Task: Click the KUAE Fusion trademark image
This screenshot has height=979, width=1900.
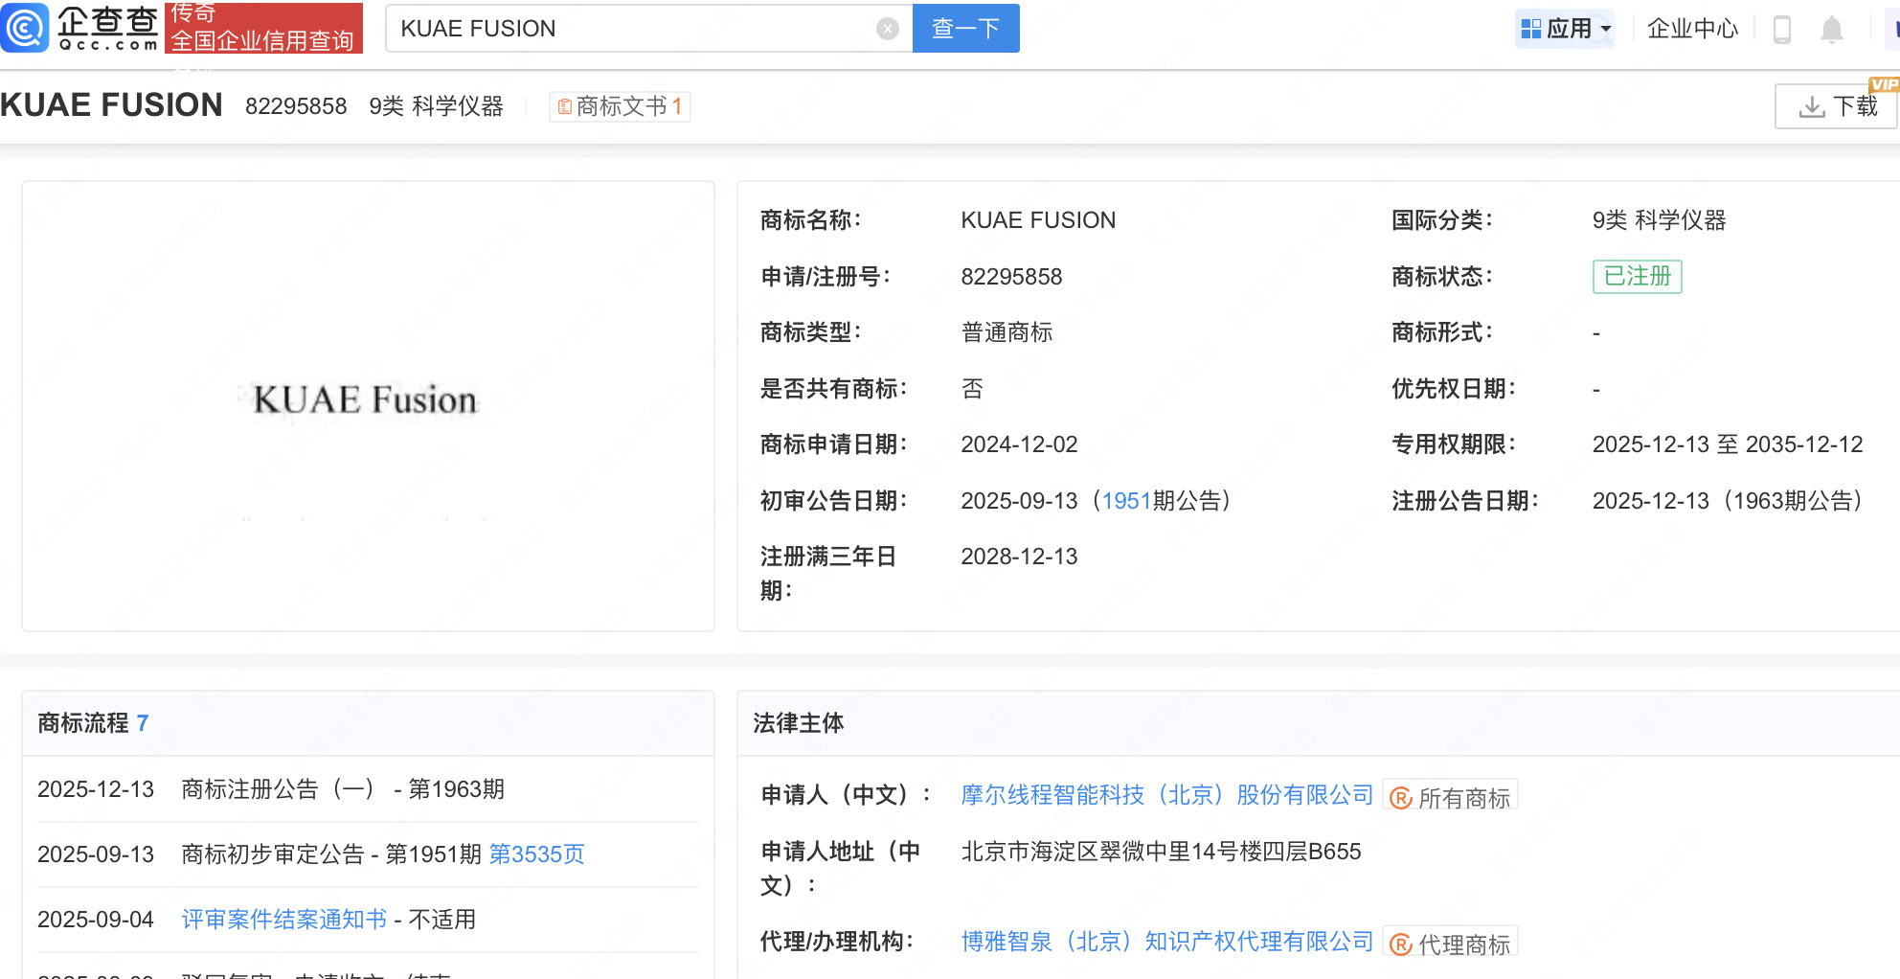Action: click(x=365, y=400)
